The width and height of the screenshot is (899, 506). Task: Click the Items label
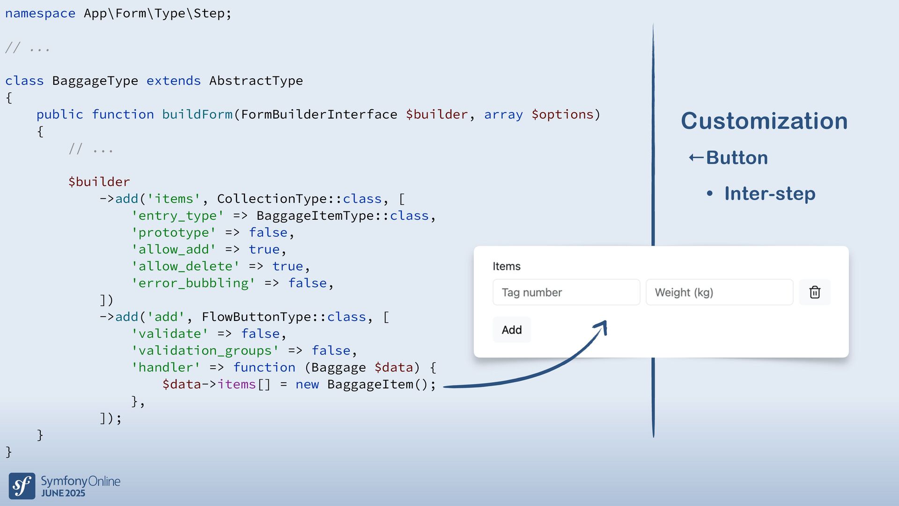[x=506, y=266]
